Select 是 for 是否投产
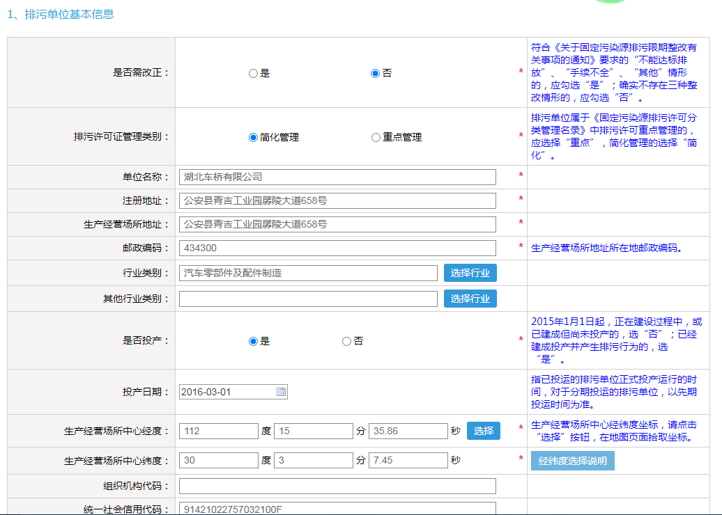 [x=253, y=341]
